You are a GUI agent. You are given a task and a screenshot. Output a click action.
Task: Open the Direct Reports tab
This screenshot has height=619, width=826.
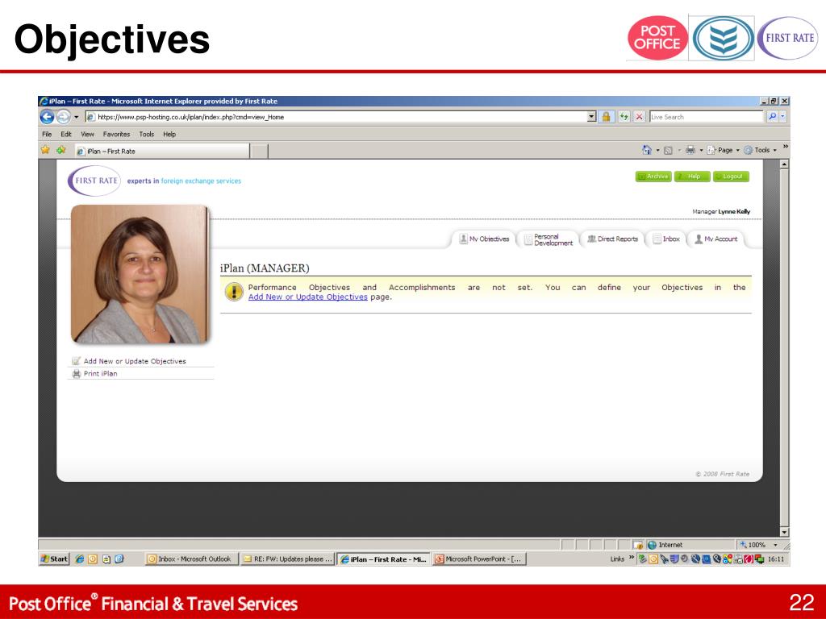[613, 239]
